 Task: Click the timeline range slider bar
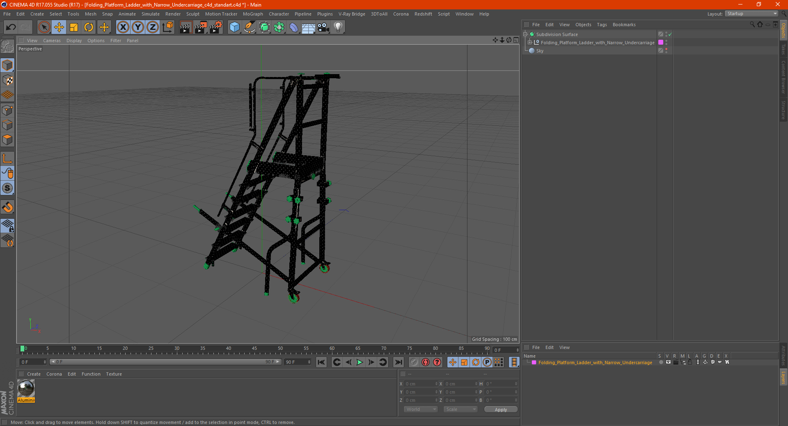tap(165, 362)
